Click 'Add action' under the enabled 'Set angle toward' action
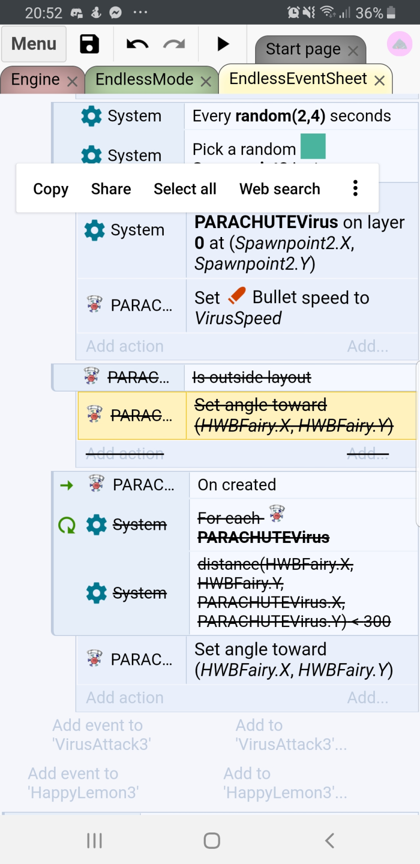420x864 pixels. [125, 698]
